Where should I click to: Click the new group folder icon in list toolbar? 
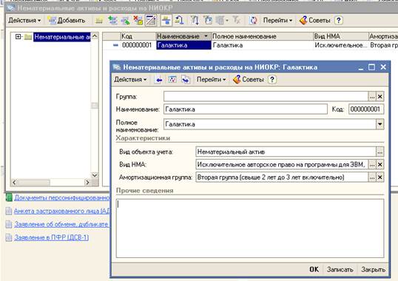click(x=99, y=20)
